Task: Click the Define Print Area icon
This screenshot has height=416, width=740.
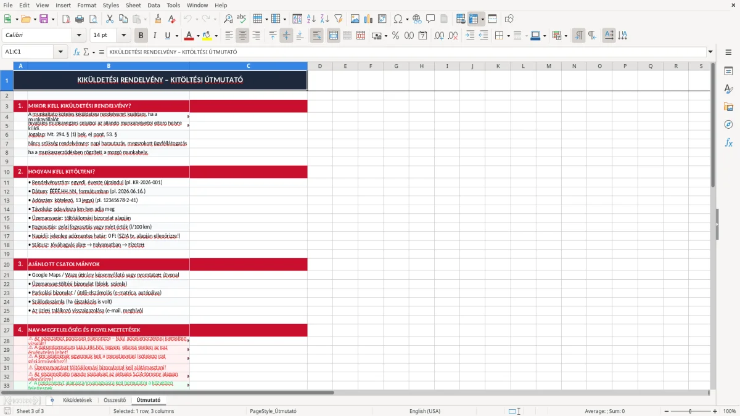Action: (461, 19)
